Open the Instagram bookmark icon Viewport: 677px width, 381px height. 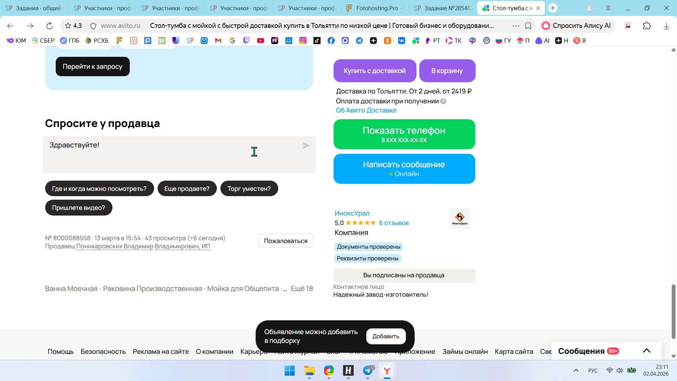click(x=303, y=41)
